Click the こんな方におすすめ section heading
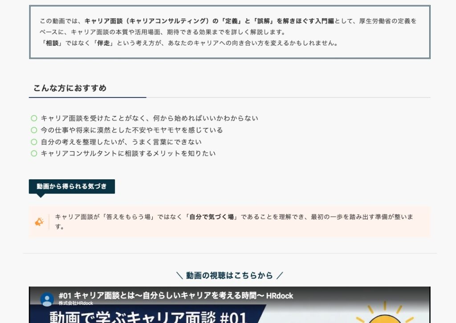Viewport: 456px width, 323px height. 70,88
